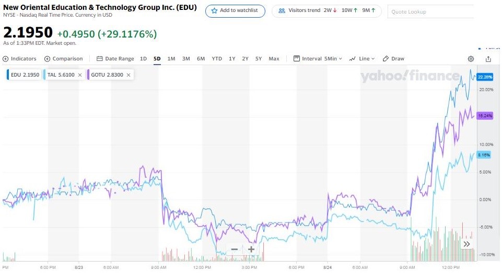Zoom in with the plus button
The height and width of the screenshot is (273, 502).
point(251,249)
